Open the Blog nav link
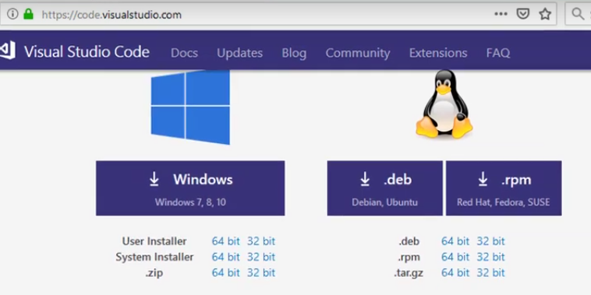591x295 pixels. click(x=294, y=53)
